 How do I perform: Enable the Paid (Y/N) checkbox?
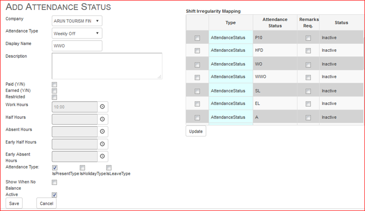[x=55, y=84]
